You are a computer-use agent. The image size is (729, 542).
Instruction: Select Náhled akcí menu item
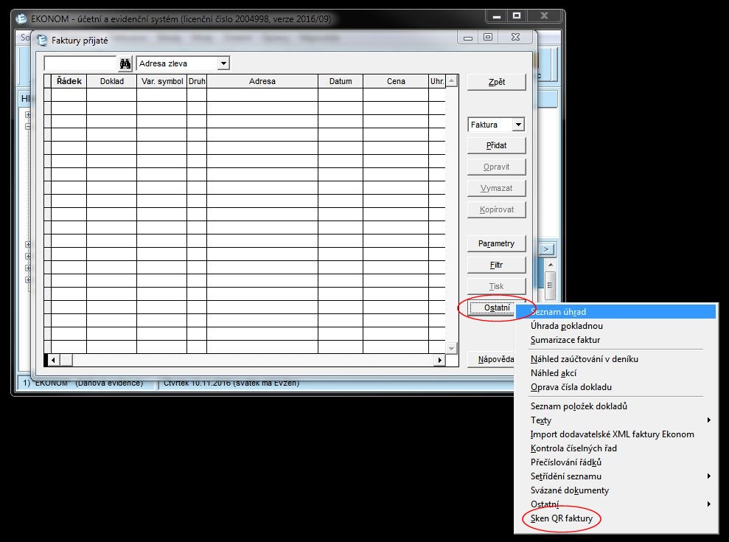coord(616,372)
